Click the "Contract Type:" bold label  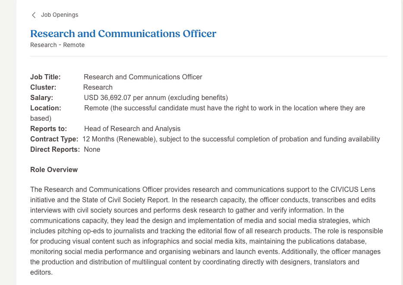click(x=54, y=139)
